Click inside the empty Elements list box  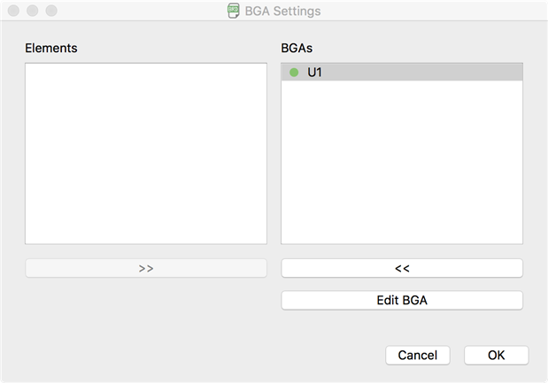tap(145, 153)
